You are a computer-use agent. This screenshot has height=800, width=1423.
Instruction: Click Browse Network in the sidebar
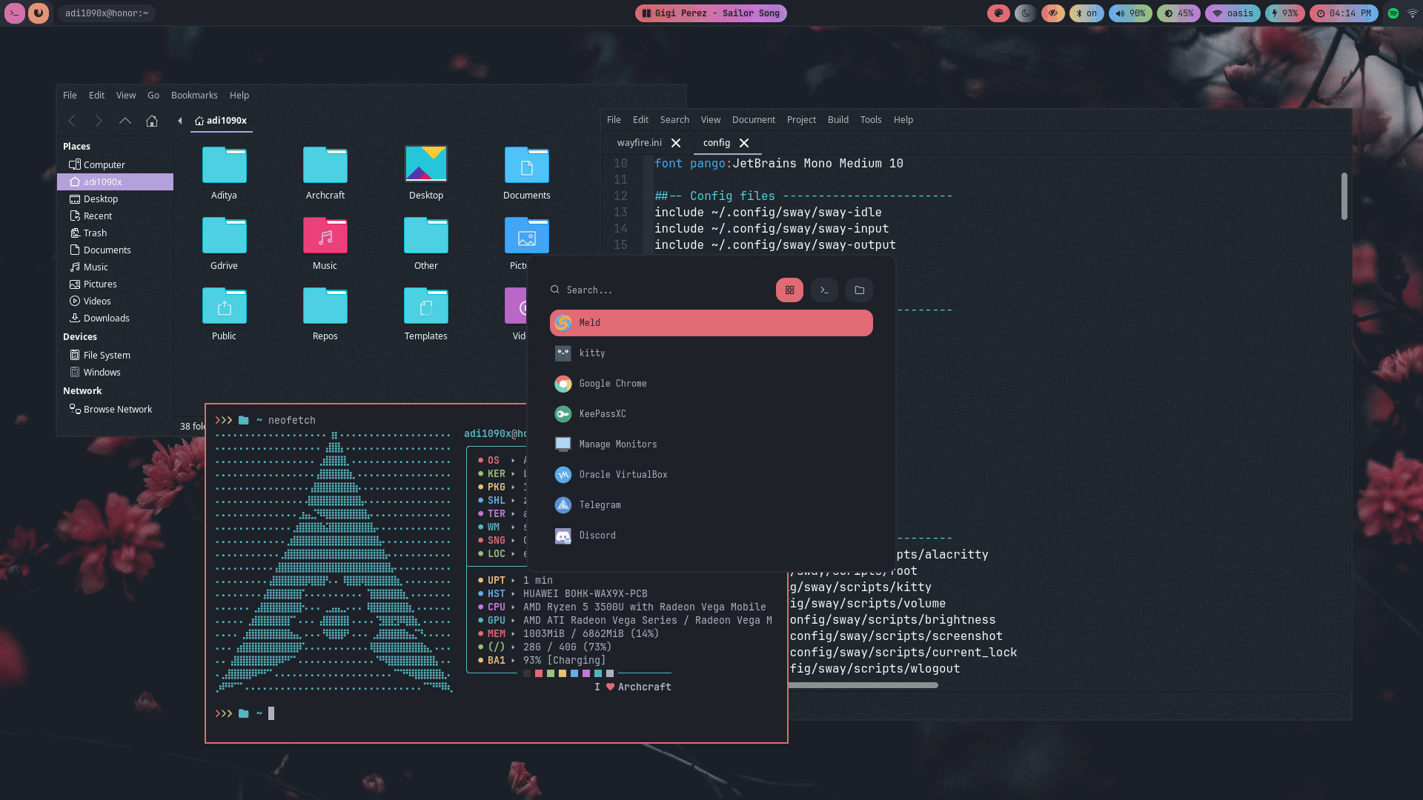[x=117, y=410]
